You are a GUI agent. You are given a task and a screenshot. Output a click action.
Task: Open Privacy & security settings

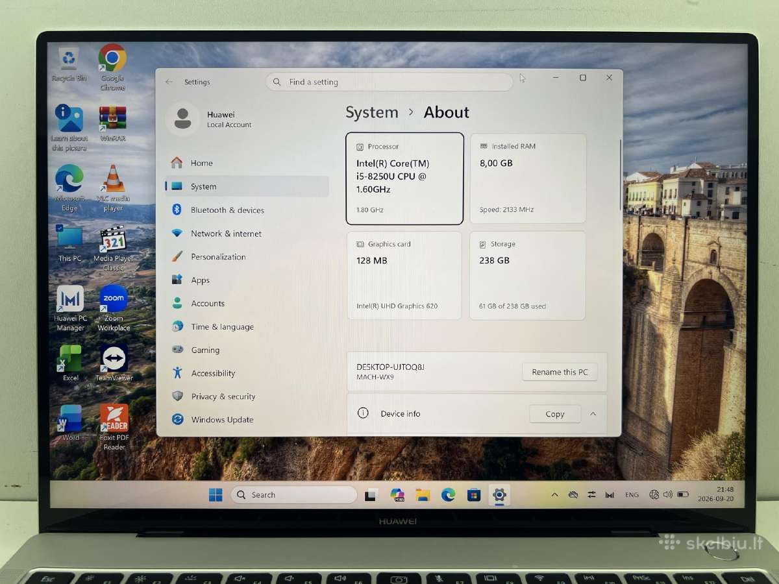point(247,396)
